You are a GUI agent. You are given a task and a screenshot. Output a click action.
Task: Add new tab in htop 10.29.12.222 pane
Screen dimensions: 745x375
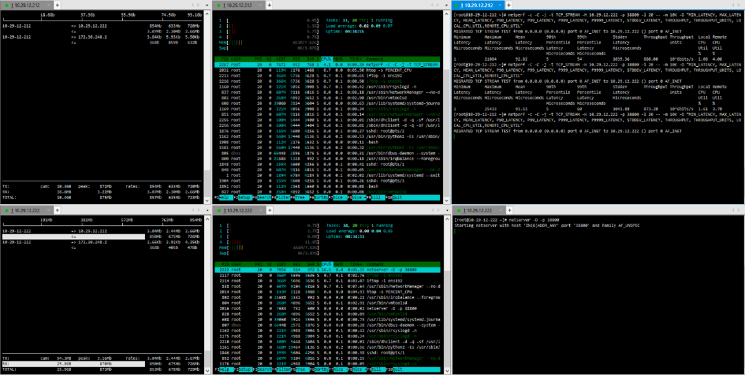tap(269, 210)
